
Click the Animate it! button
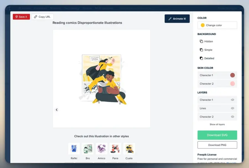coord(177,19)
